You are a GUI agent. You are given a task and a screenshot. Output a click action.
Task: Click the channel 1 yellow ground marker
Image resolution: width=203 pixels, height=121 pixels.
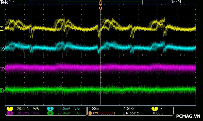[x=2, y=29]
